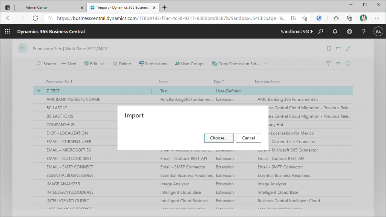Viewport: 386px width, 217px height.
Task: Sort by the Name column header
Action: 164,82
